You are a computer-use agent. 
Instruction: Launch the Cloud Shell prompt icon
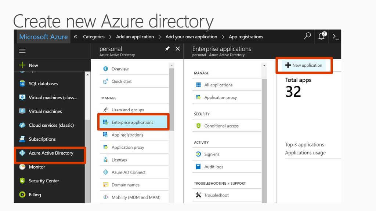pyautogui.click(x=336, y=37)
